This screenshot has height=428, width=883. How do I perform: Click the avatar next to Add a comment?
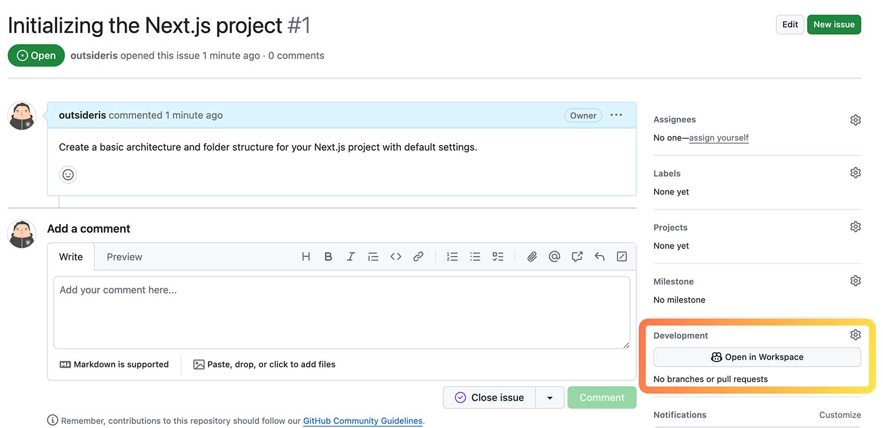[x=22, y=234]
